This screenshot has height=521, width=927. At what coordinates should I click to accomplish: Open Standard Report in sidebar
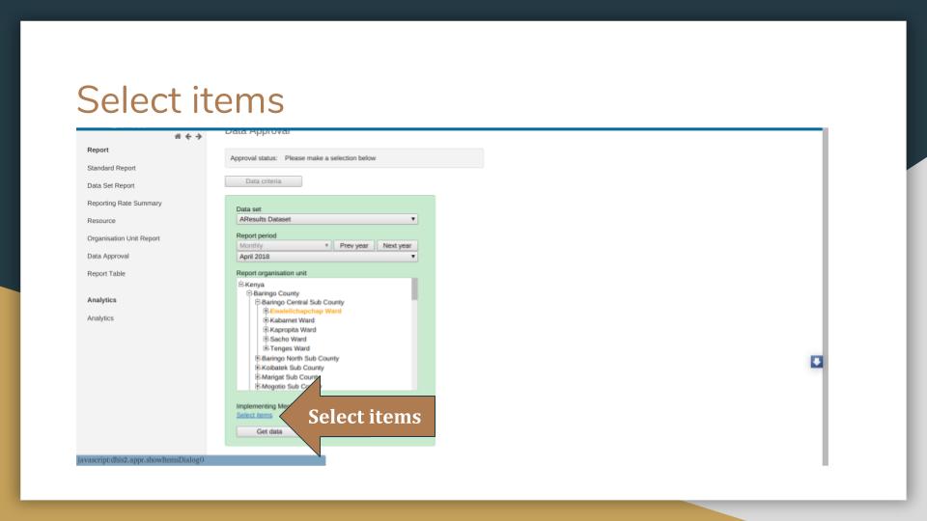point(111,168)
